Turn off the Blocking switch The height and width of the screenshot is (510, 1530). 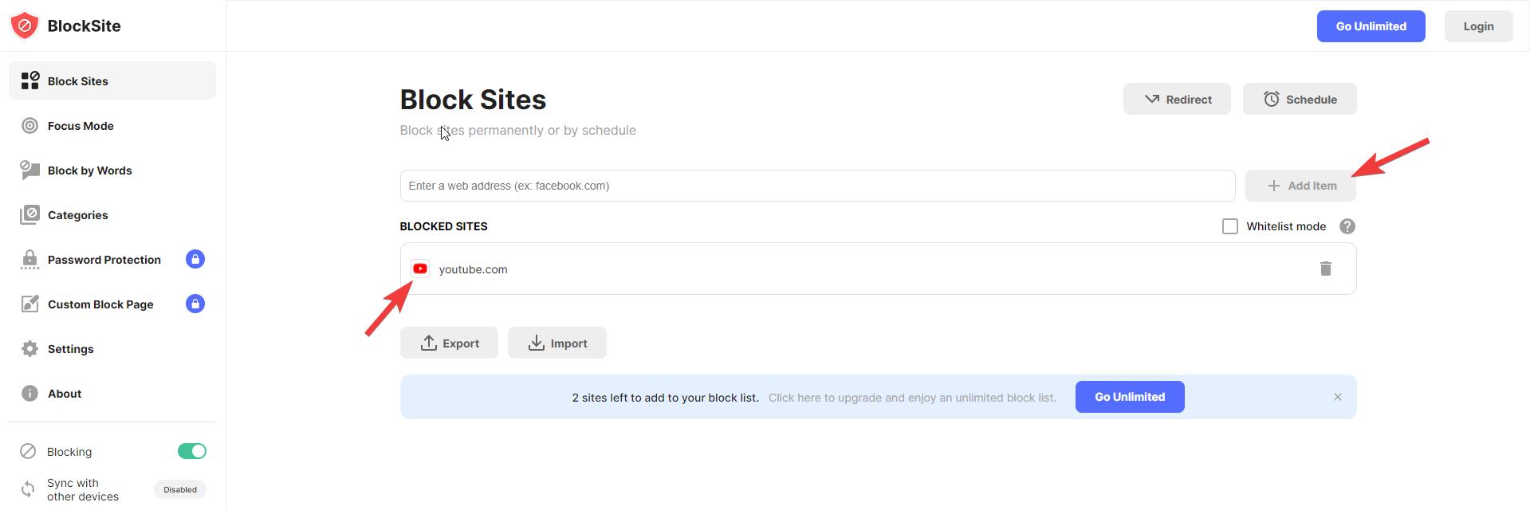191,451
